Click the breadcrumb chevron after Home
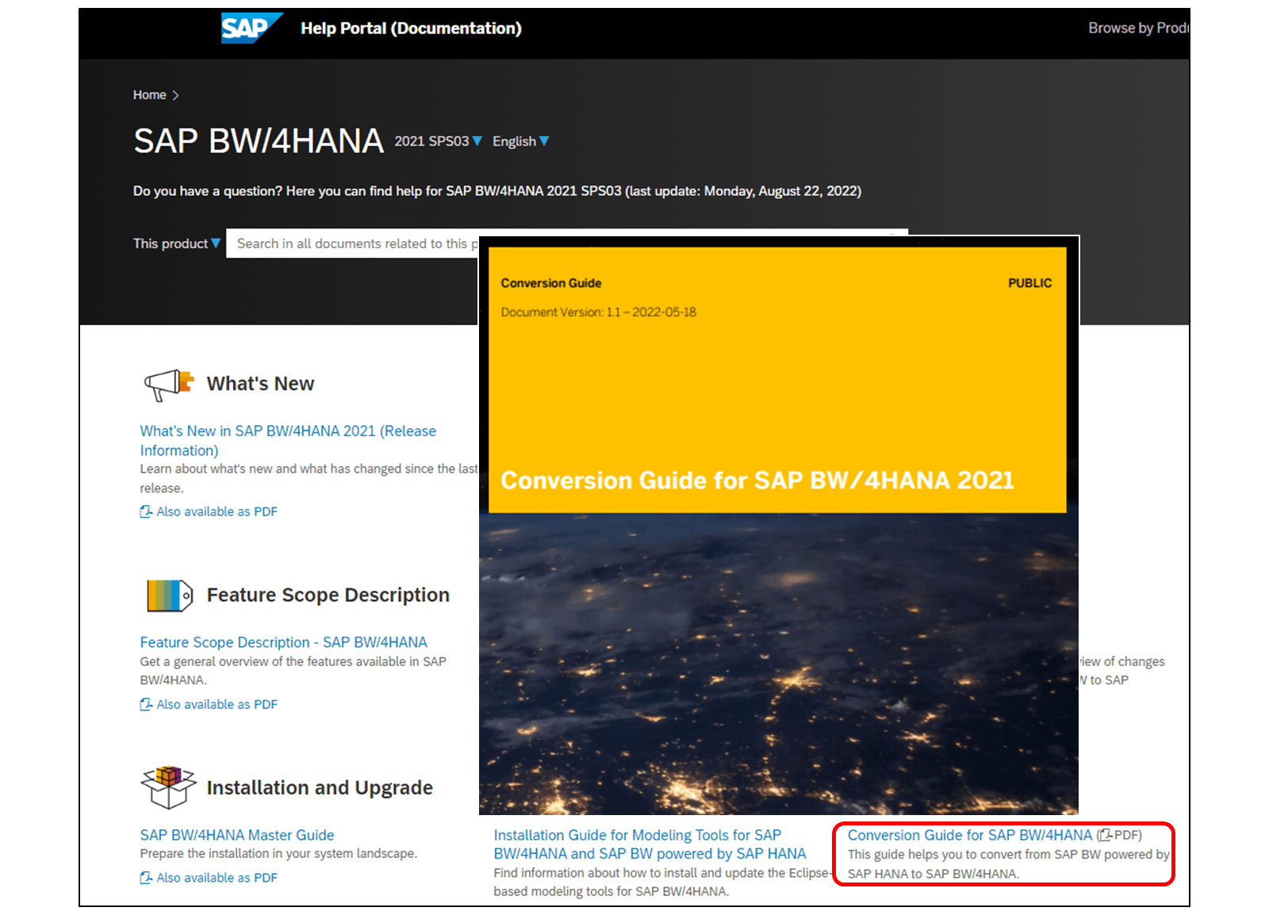1269x915 pixels. click(x=176, y=95)
